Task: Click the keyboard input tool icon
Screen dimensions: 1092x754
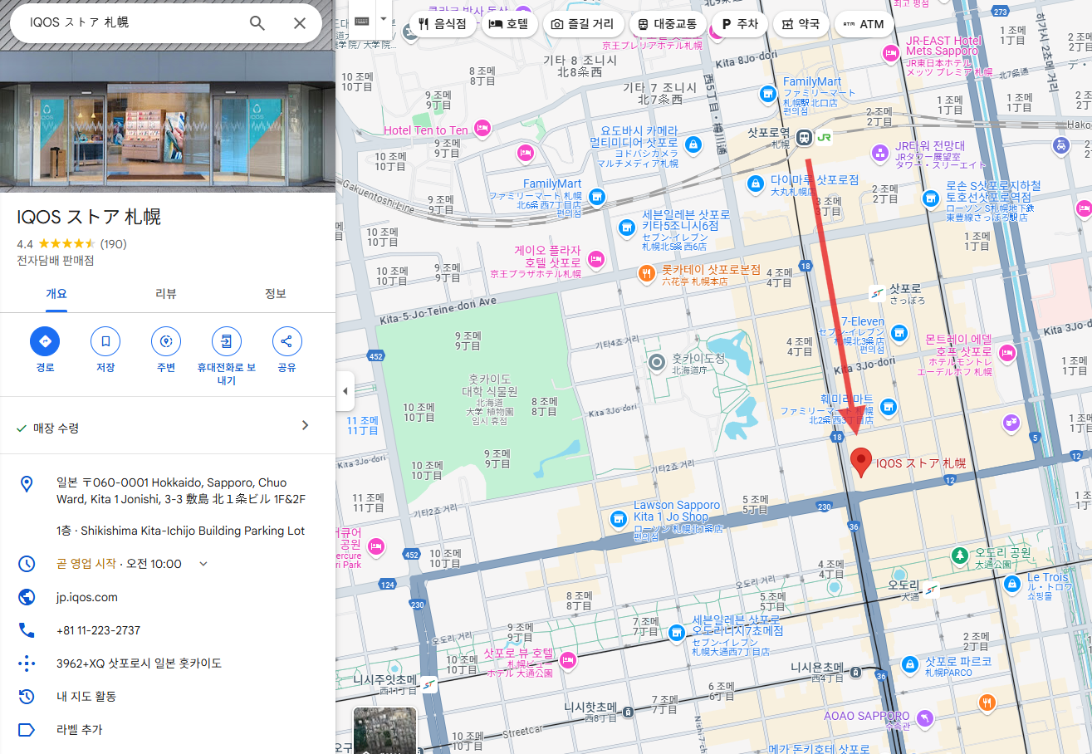Action: point(361,20)
